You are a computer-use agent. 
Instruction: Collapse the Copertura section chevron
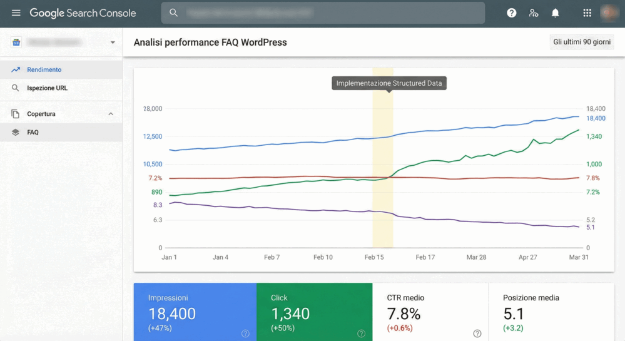coord(111,114)
